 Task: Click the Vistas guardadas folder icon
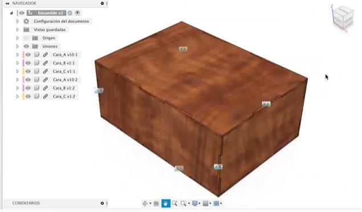26,30
